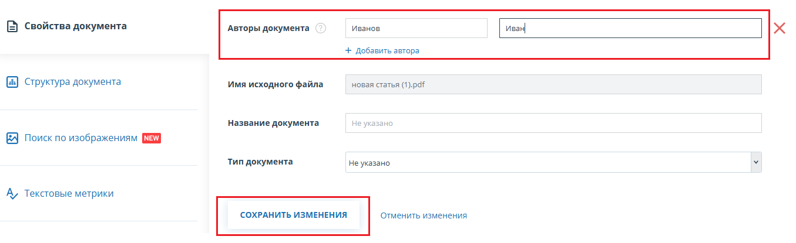Image resolution: width=796 pixels, height=243 pixels.
Task: Click the plus icon before Добавить автора
Action: [x=348, y=51]
